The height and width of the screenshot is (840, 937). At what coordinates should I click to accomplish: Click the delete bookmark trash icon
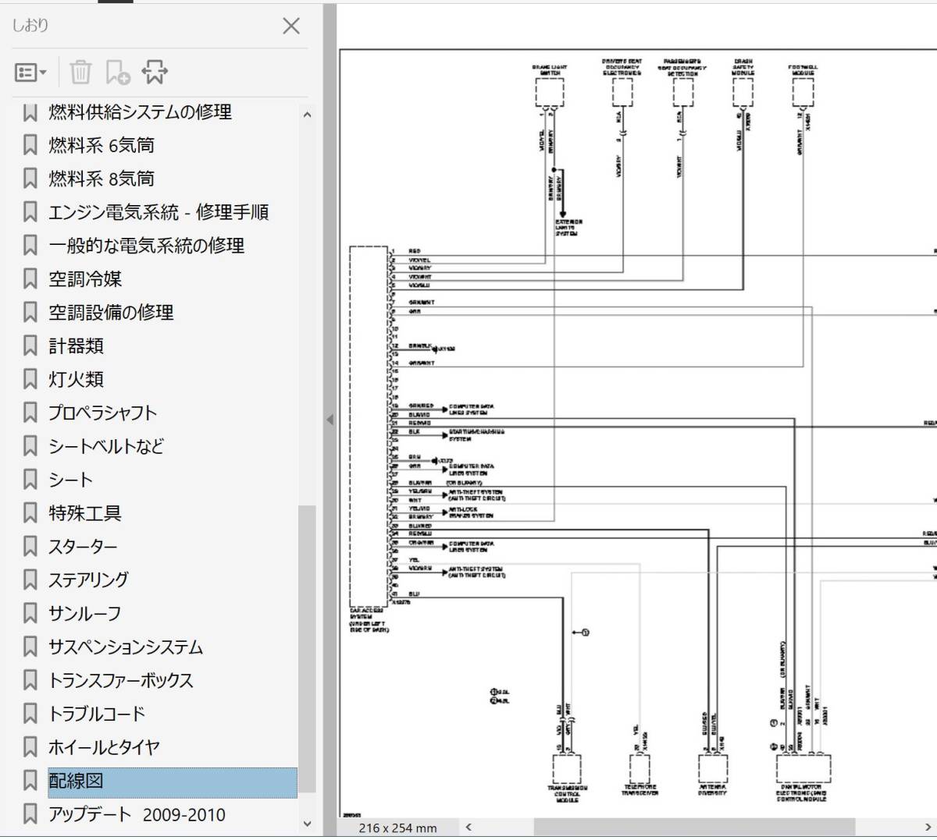pos(80,72)
